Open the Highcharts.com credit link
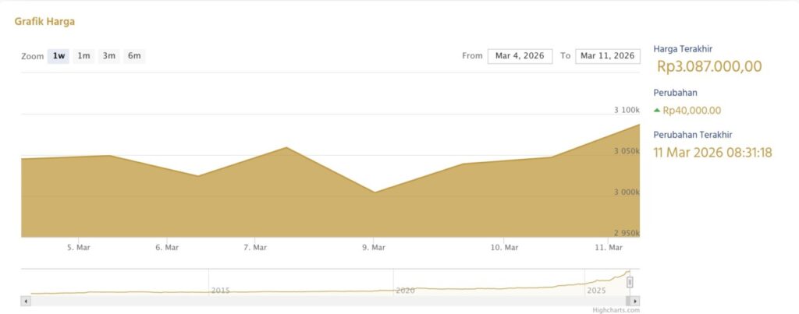Screen dimensions: 799x314 click(616, 309)
